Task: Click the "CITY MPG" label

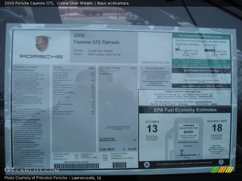Action: (x=152, y=122)
